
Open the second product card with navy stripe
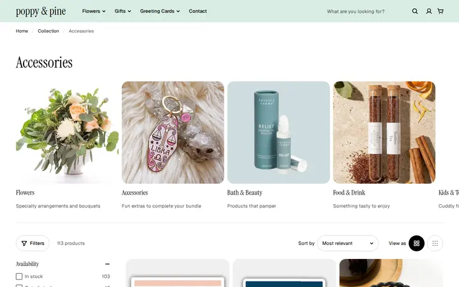(x=284, y=273)
